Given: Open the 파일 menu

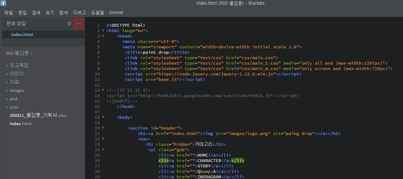Looking at the screenshot, I should 8,12.
